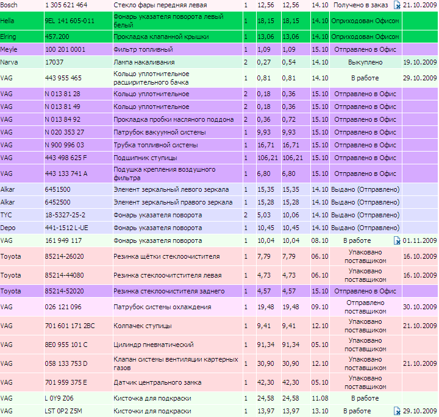Screen dimensions: 439x417
Task: Click the document icon in the LST 0P2 Z5M row
Action: [x=397, y=411]
